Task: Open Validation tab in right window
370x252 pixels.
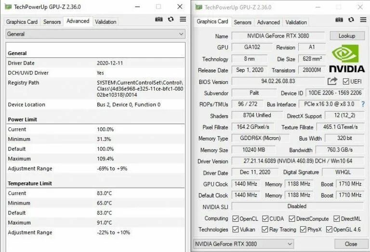Action: [x=296, y=22]
